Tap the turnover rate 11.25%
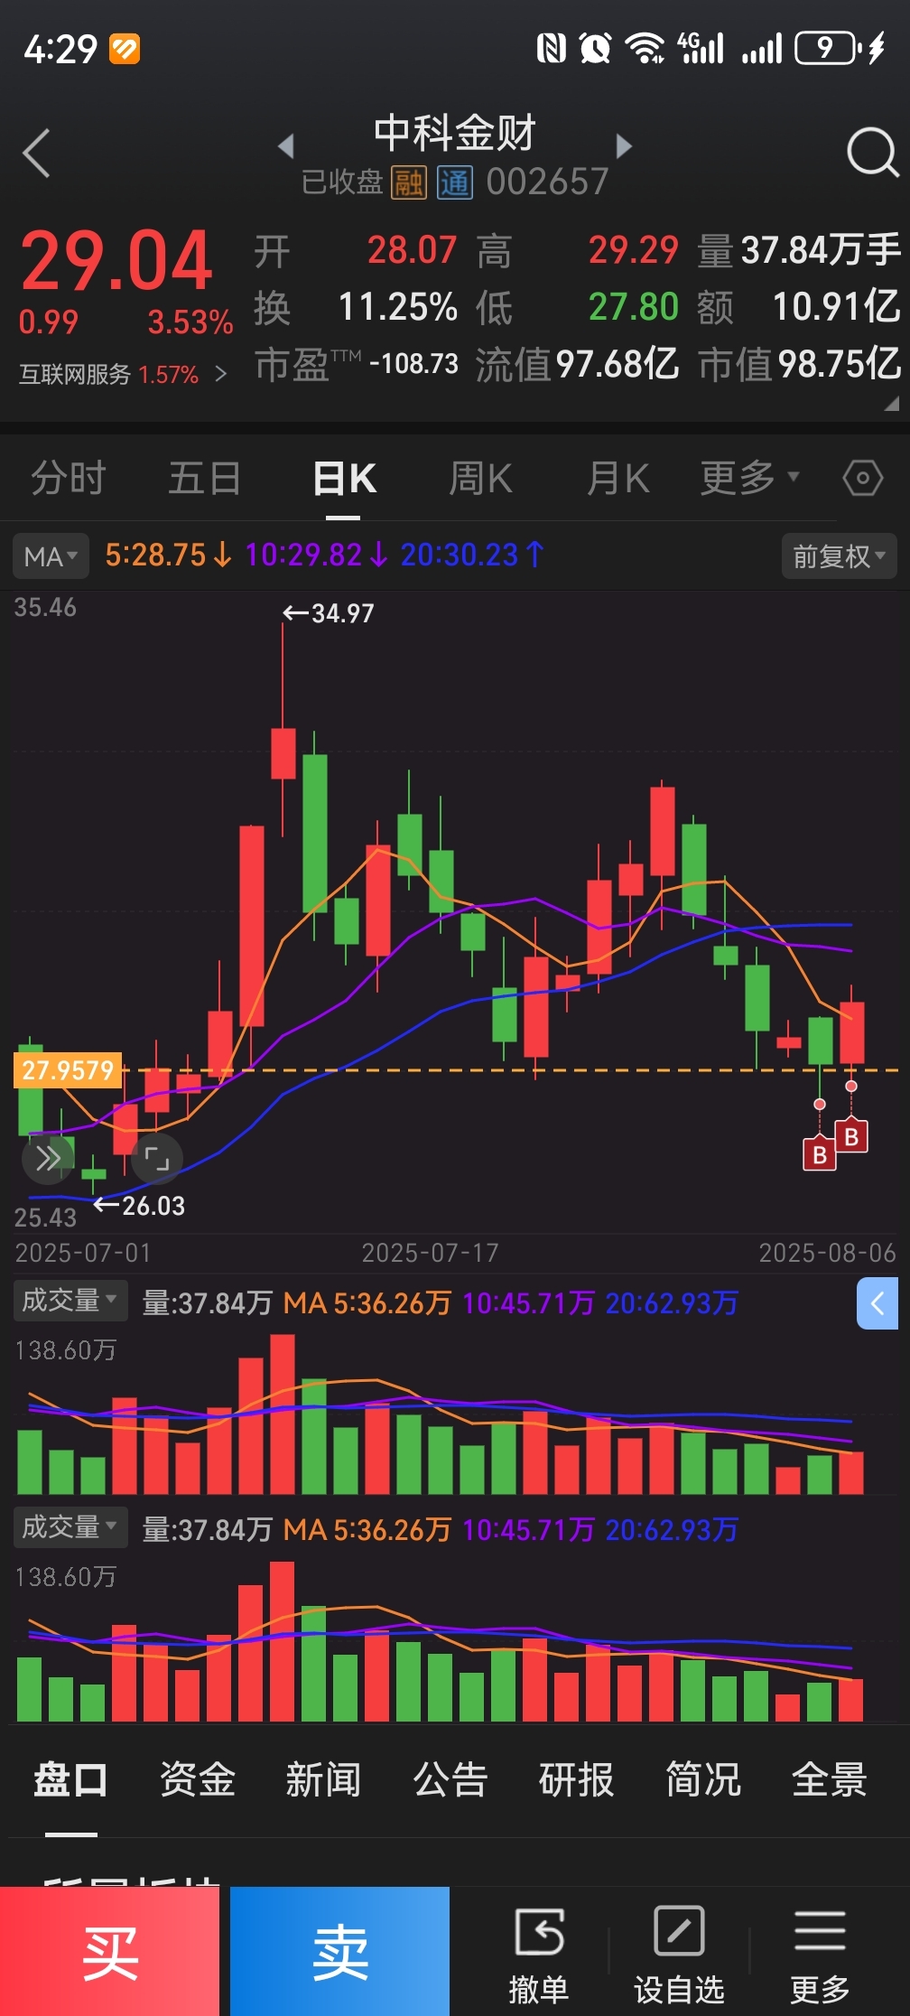 [x=397, y=307]
